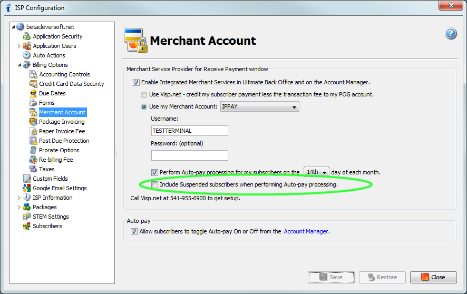Select Subscribers tree item
Viewport: 467px width, 294px height.
click(47, 226)
